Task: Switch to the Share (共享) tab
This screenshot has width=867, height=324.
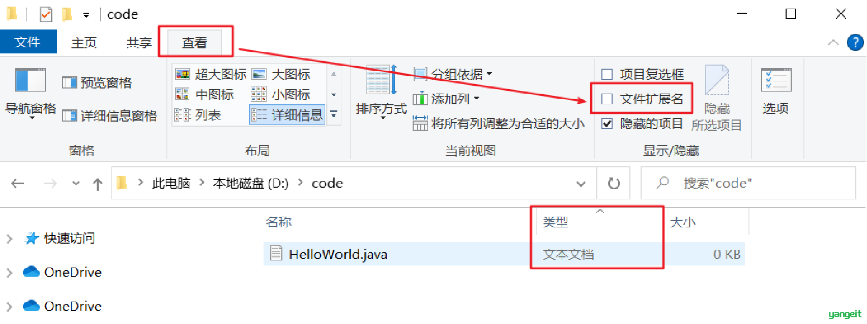Action: (139, 43)
